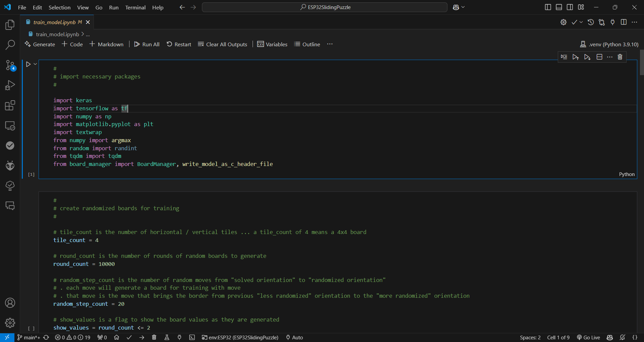
Task: Open notebook toolbar overflow ellipsis
Action: coord(330,44)
